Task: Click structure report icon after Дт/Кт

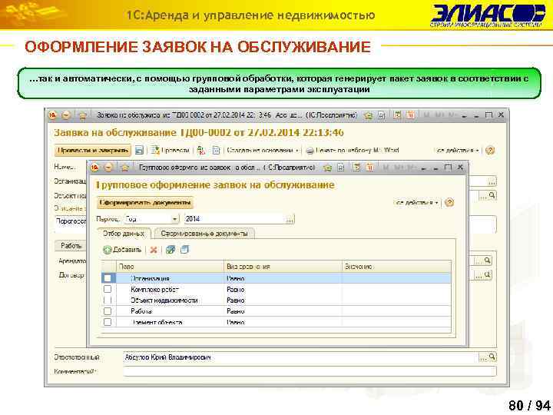Action: point(216,151)
